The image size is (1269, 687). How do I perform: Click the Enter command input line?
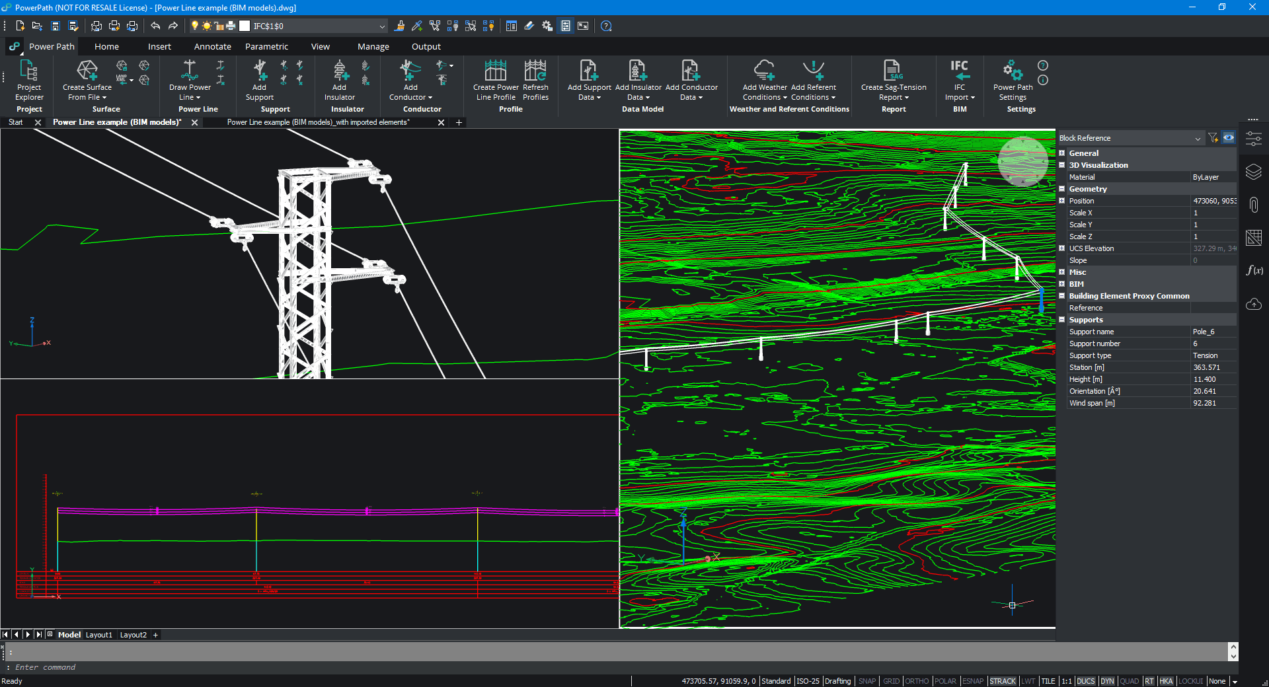615,667
